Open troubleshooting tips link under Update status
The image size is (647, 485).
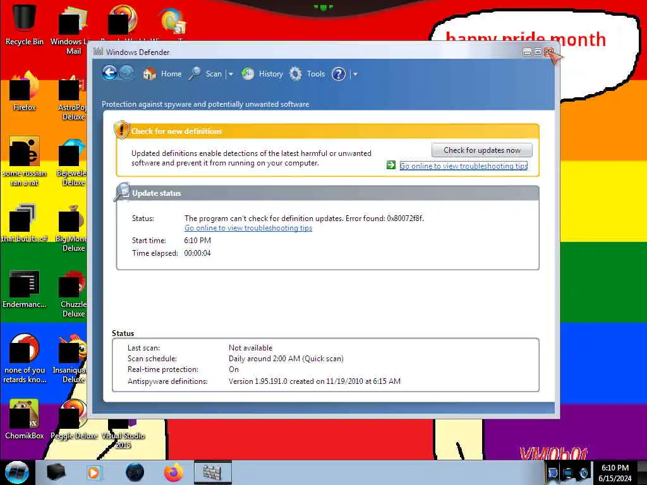[x=248, y=228]
